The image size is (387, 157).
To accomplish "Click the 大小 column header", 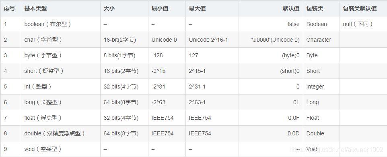I will [x=124, y=8].
